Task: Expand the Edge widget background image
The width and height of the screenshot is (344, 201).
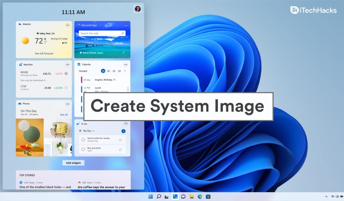Action: [x=124, y=53]
